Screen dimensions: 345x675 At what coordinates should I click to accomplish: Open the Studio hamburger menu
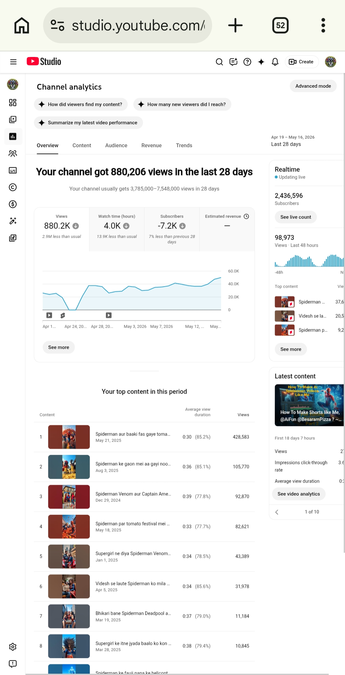[13, 62]
